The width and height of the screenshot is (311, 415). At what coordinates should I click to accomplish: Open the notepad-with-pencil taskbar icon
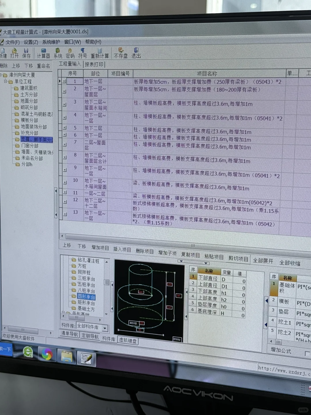point(86,359)
